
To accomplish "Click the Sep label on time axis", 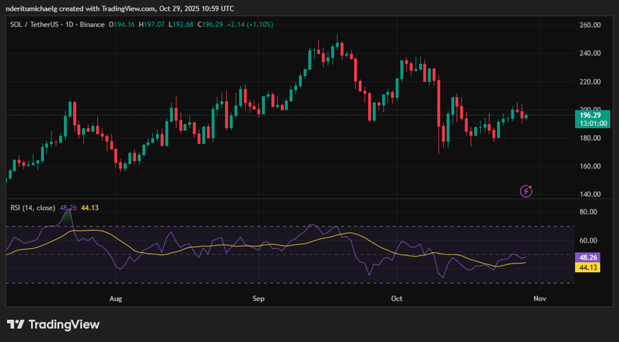I will click(x=257, y=298).
